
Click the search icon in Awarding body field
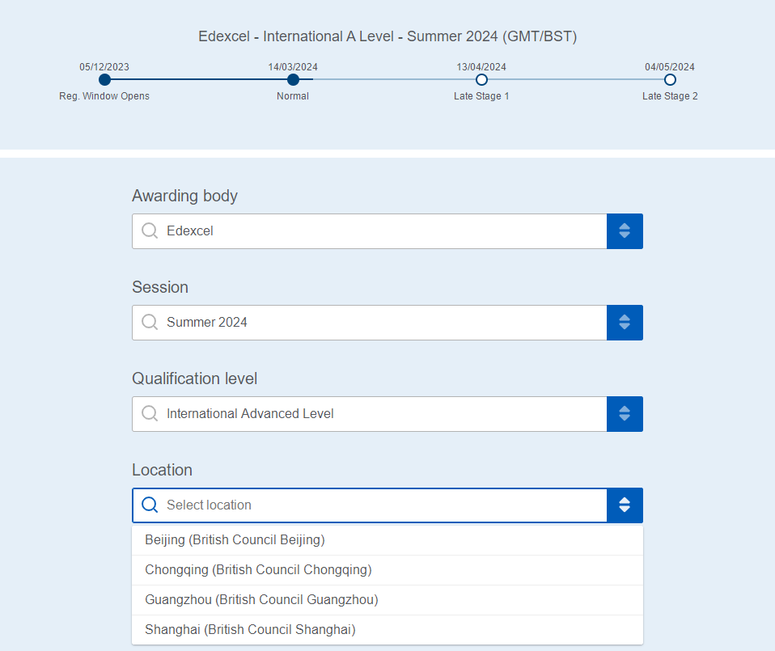coord(150,230)
